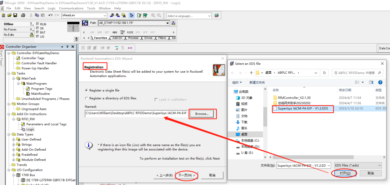Viewport: 390px width, 185px height.
Task: Select Register a single file option
Action: click(87, 90)
